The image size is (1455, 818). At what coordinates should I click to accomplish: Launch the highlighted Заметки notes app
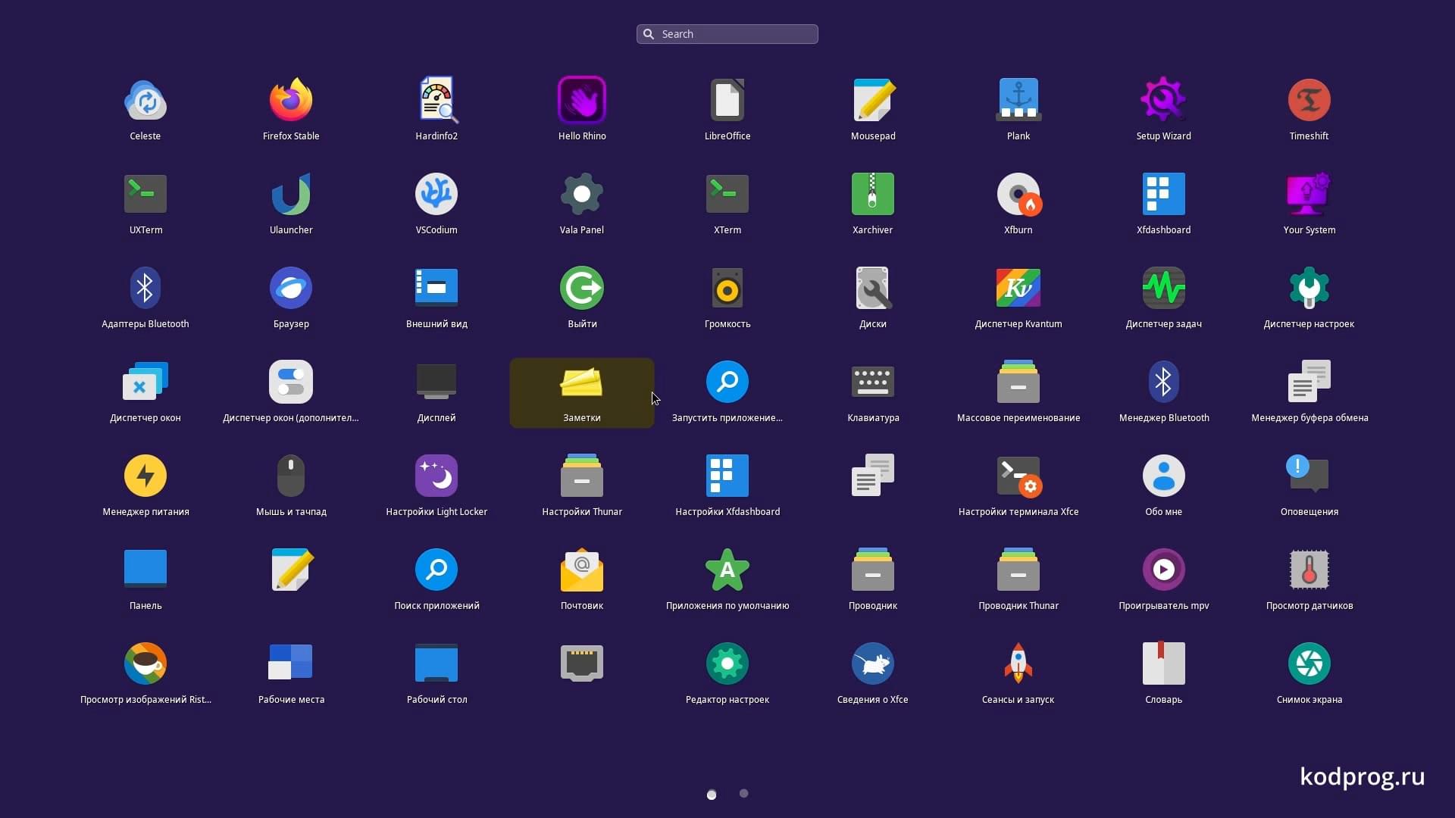(x=582, y=393)
